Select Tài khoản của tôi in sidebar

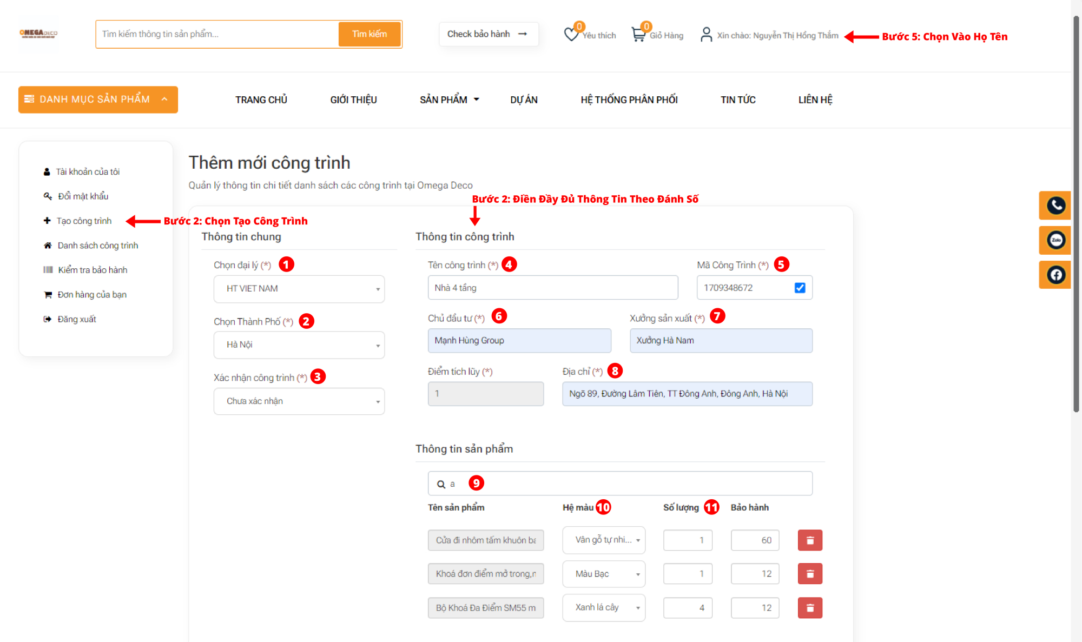[88, 172]
